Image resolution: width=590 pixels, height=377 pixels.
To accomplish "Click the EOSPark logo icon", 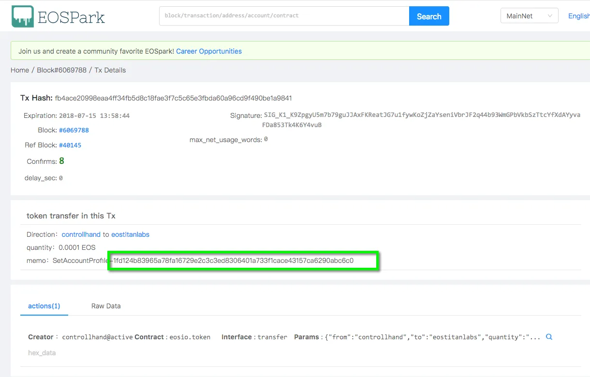I will click(23, 16).
